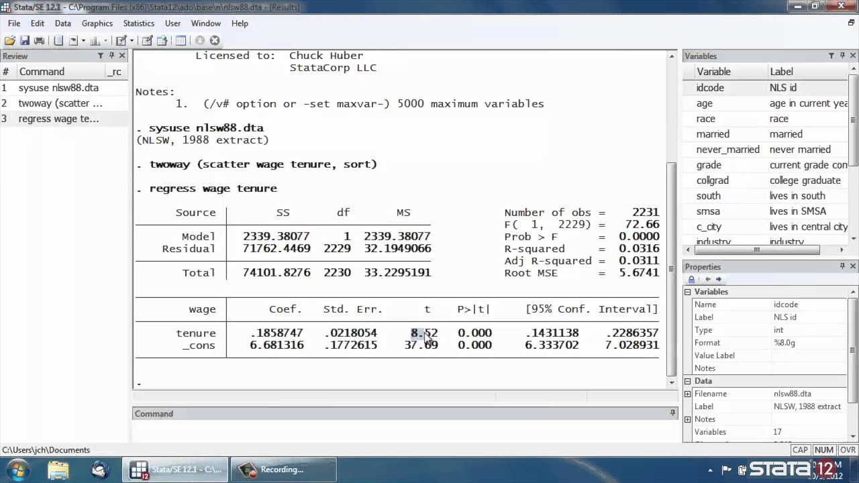Click the More (down arrow) toolbar icon

[x=200, y=41]
